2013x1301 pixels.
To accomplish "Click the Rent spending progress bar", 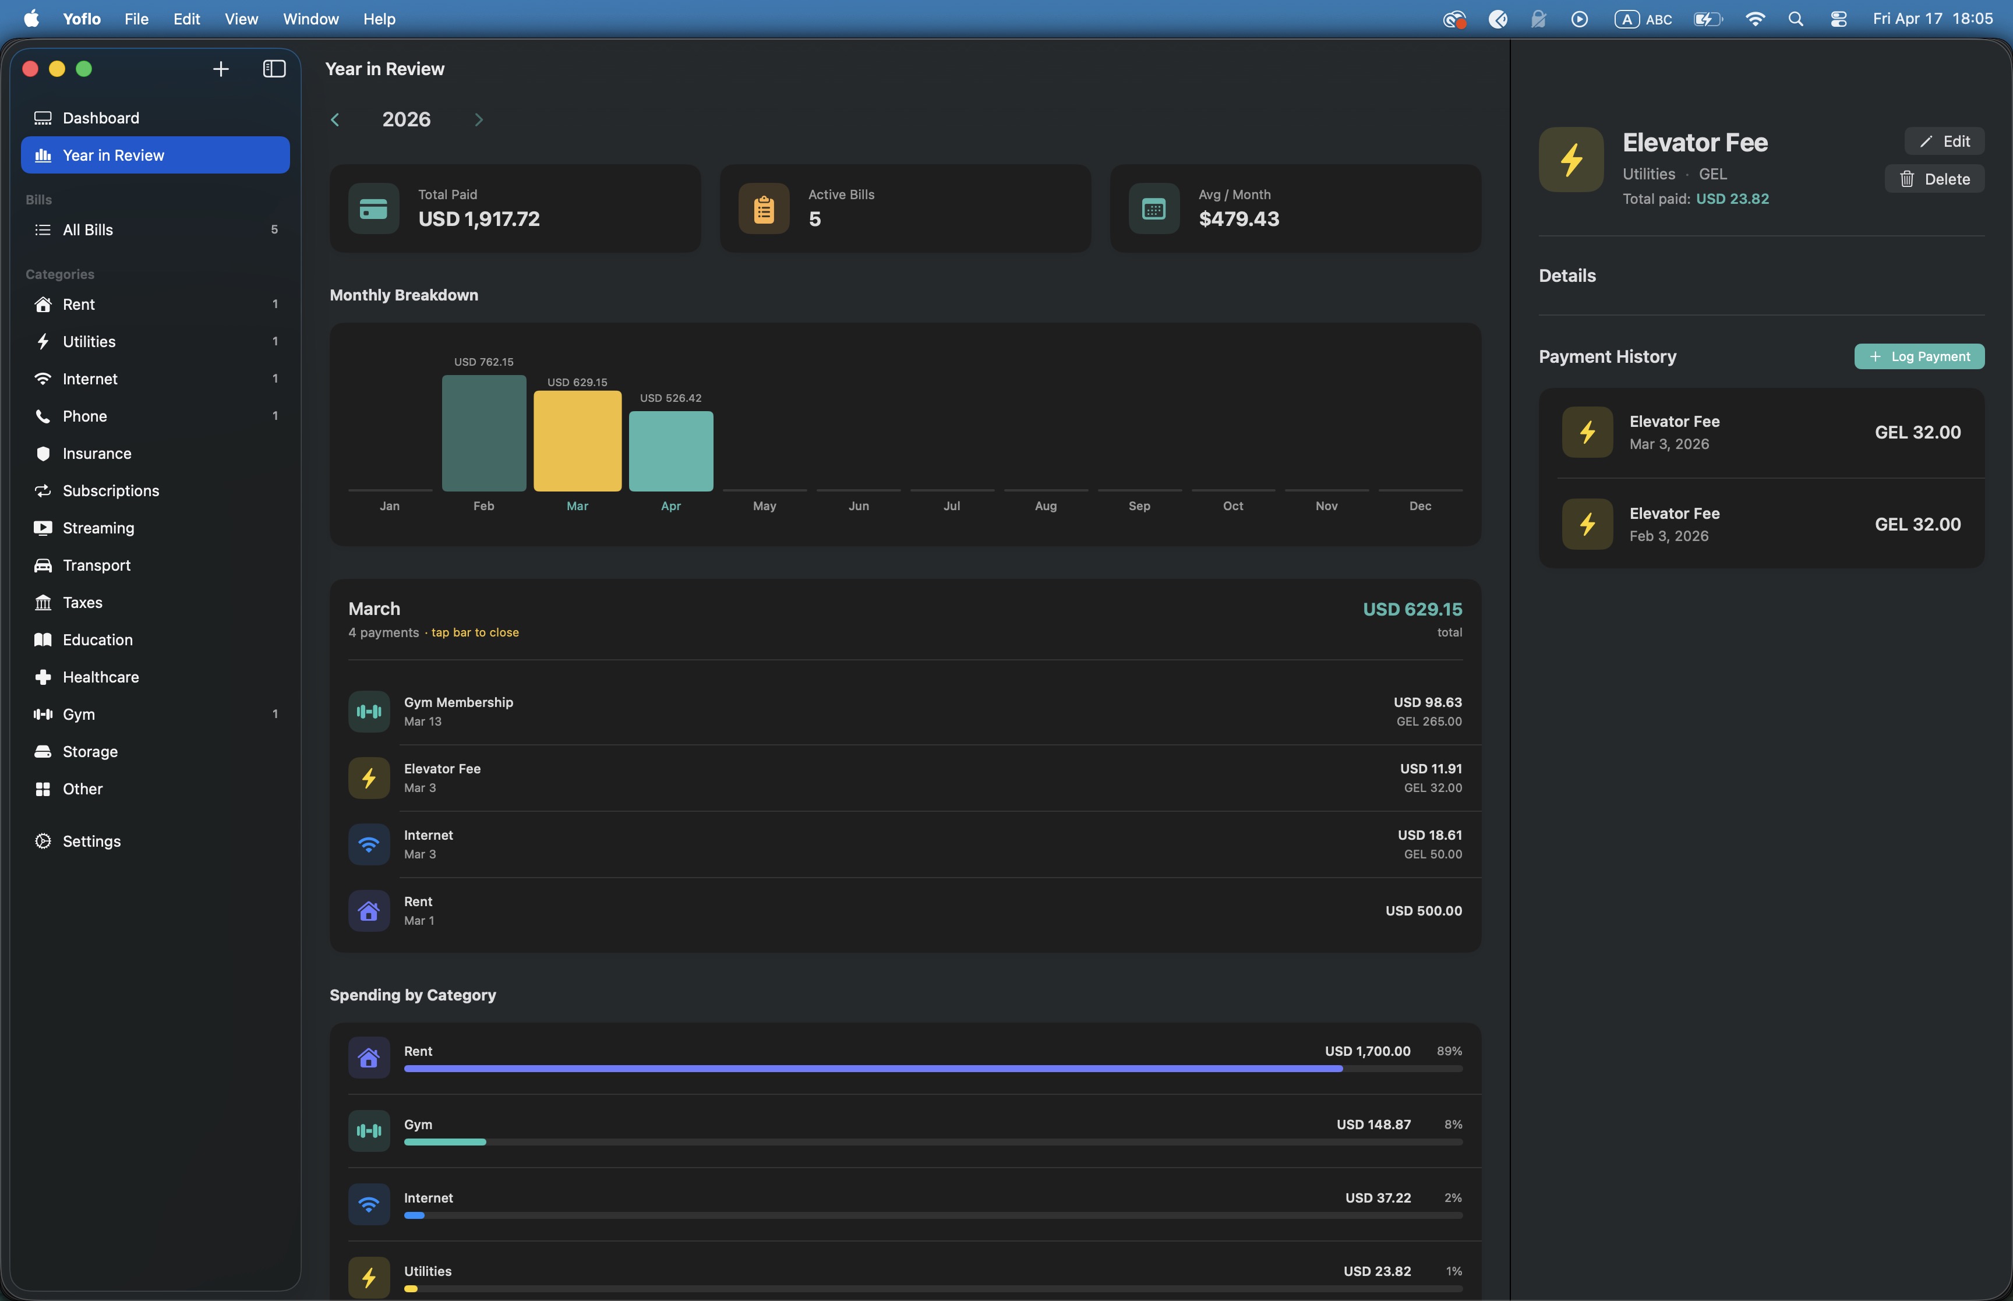I will pos(932,1069).
